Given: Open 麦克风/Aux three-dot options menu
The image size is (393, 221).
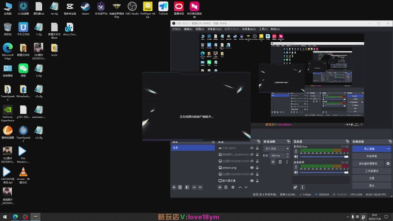Looking at the screenshot, I should [x=296, y=151].
